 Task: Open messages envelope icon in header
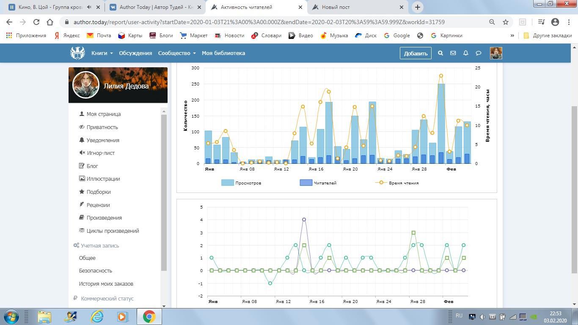[x=453, y=53]
